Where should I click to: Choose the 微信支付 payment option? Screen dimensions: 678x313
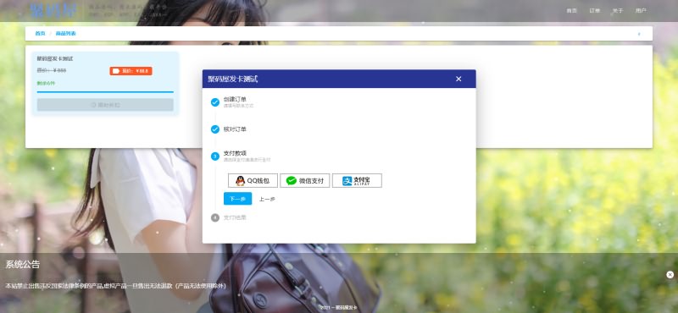305,180
